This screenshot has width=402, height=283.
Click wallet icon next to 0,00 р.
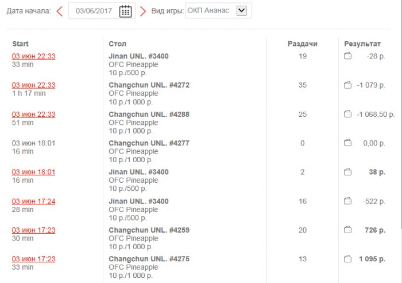pos(347,143)
